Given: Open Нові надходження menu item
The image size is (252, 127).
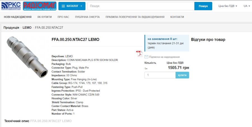Looking at the screenshot, I should 18,17.
